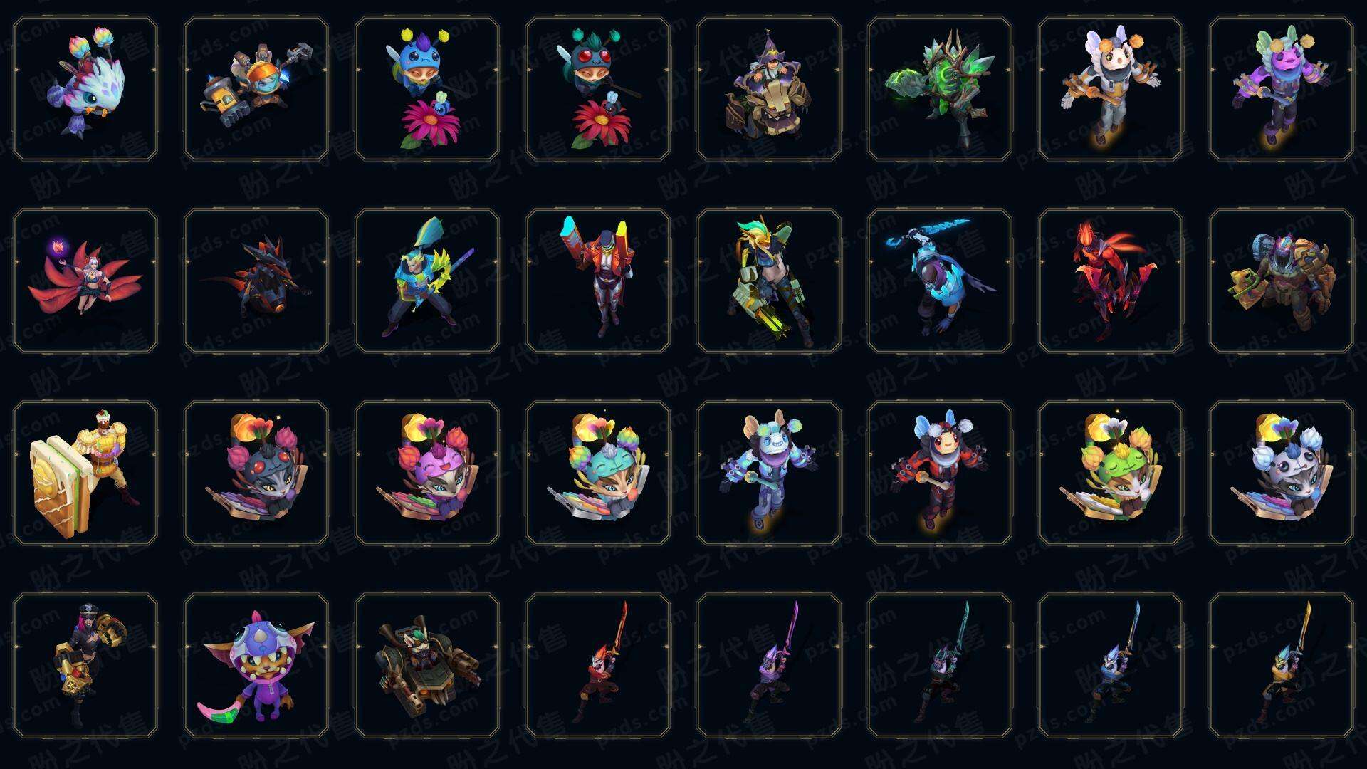Select the police officer with golden gauntlets
Image resolution: width=1367 pixels, height=769 pixels.
[85, 665]
